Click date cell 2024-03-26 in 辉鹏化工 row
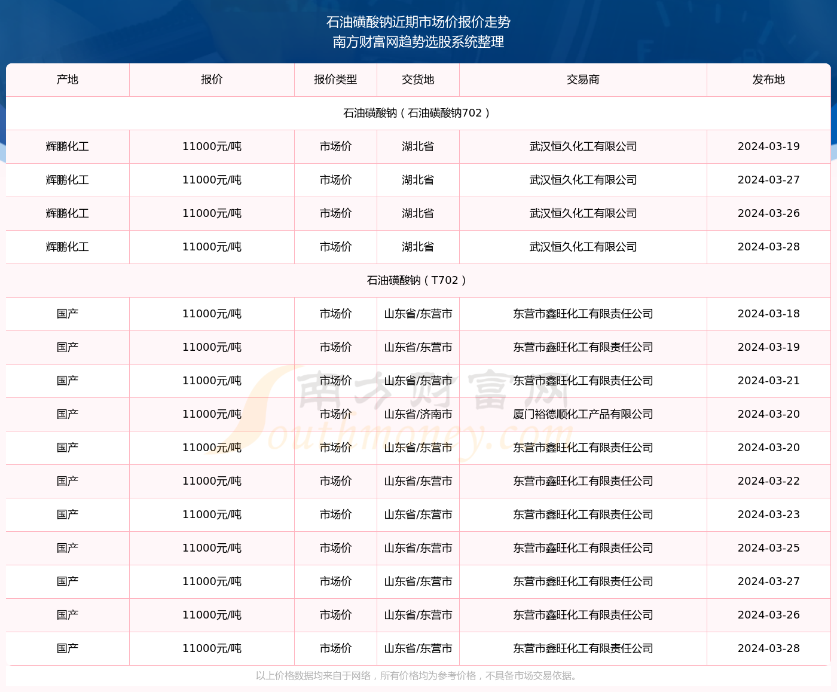Screen dimensions: 837x692 769,213
